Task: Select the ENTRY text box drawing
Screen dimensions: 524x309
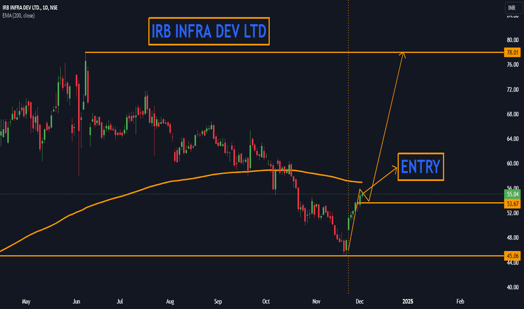Action: (x=421, y=167)
